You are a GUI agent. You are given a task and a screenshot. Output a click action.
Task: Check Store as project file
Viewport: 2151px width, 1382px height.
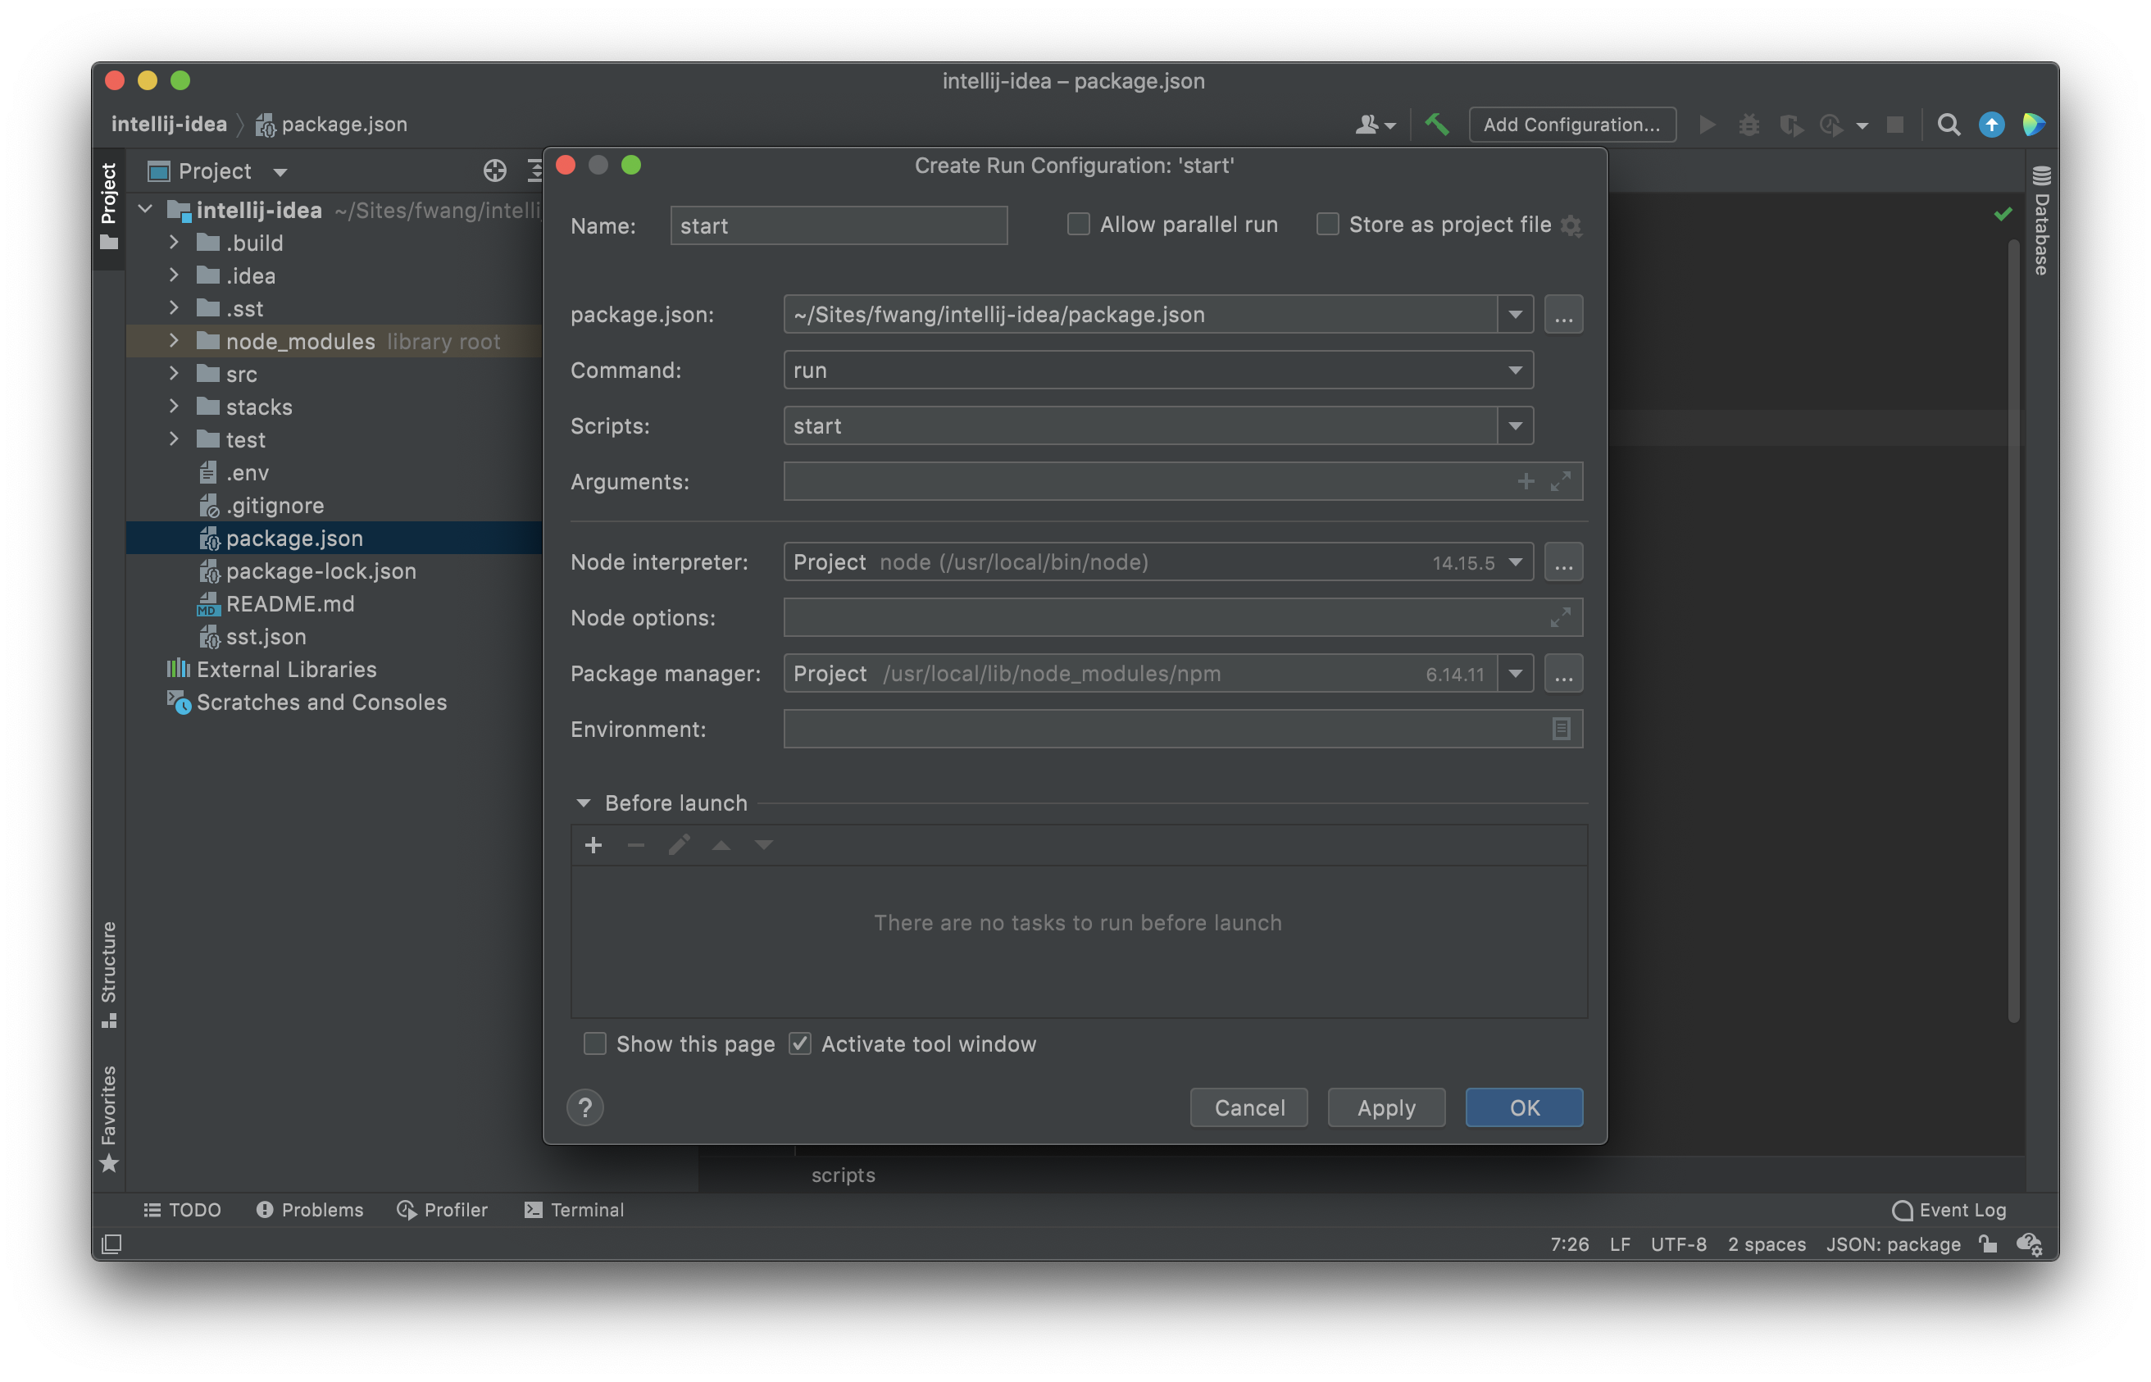pos(1327,224)
